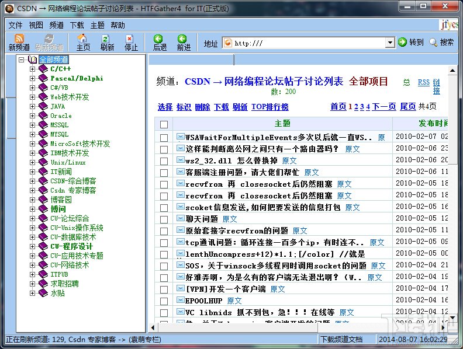Expand the Unix/Linux tree node
The width and height of the screenshot is (463, 349).
click(x=32, y=162)
